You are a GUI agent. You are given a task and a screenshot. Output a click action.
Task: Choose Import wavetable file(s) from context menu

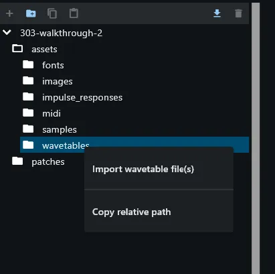coord(159,169)
